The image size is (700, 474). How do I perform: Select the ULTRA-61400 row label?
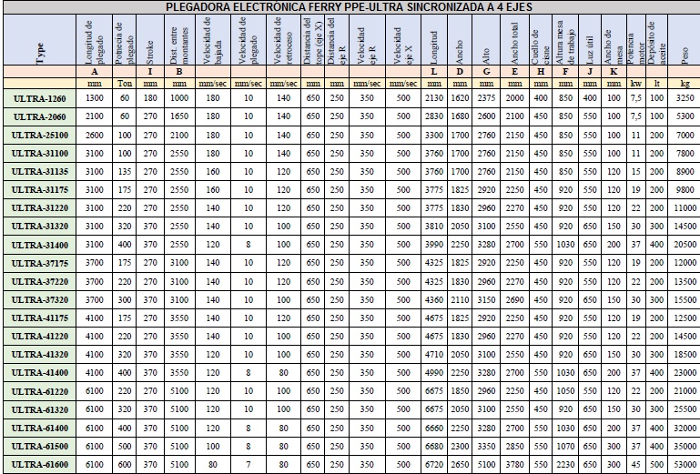point(39,428)
